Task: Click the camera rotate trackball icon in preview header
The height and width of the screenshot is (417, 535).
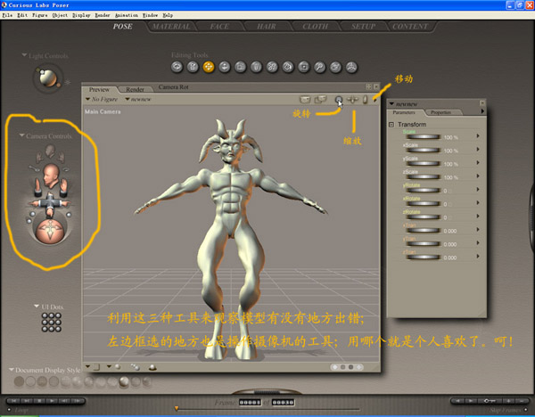Action: pyautogui.click(x=339, y=100)
